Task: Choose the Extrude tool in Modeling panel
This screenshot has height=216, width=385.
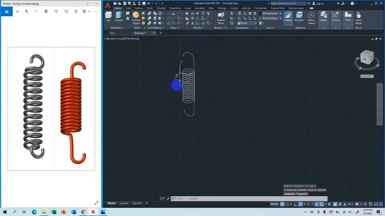Action: (119, 17)
